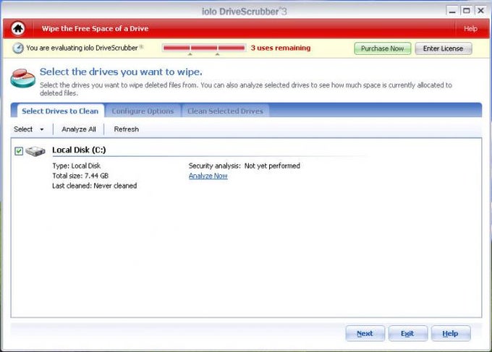Select the 'Local Disk (C:)' title
The width and height of the screenshot is (492, 352).
79,150
